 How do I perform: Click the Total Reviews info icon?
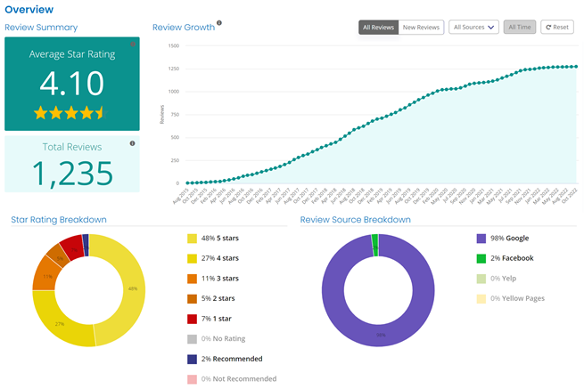132,143
